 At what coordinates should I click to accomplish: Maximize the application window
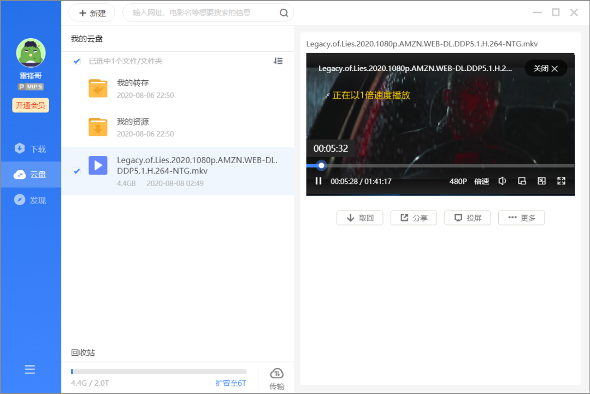(556, 13)
